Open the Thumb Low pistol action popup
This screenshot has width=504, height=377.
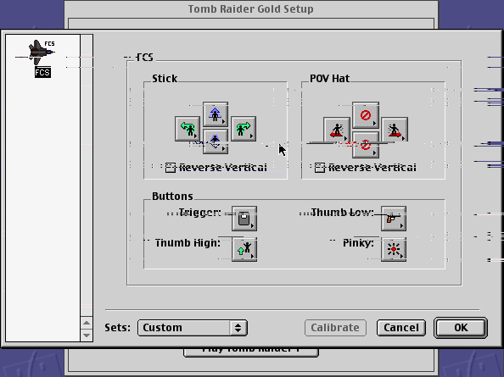point(394,219)
